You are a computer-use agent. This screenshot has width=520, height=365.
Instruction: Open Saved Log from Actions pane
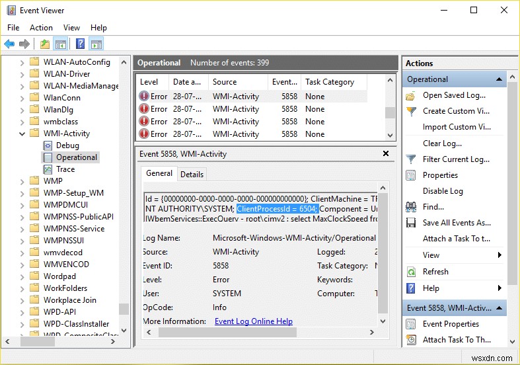click(x=454, y=95)
